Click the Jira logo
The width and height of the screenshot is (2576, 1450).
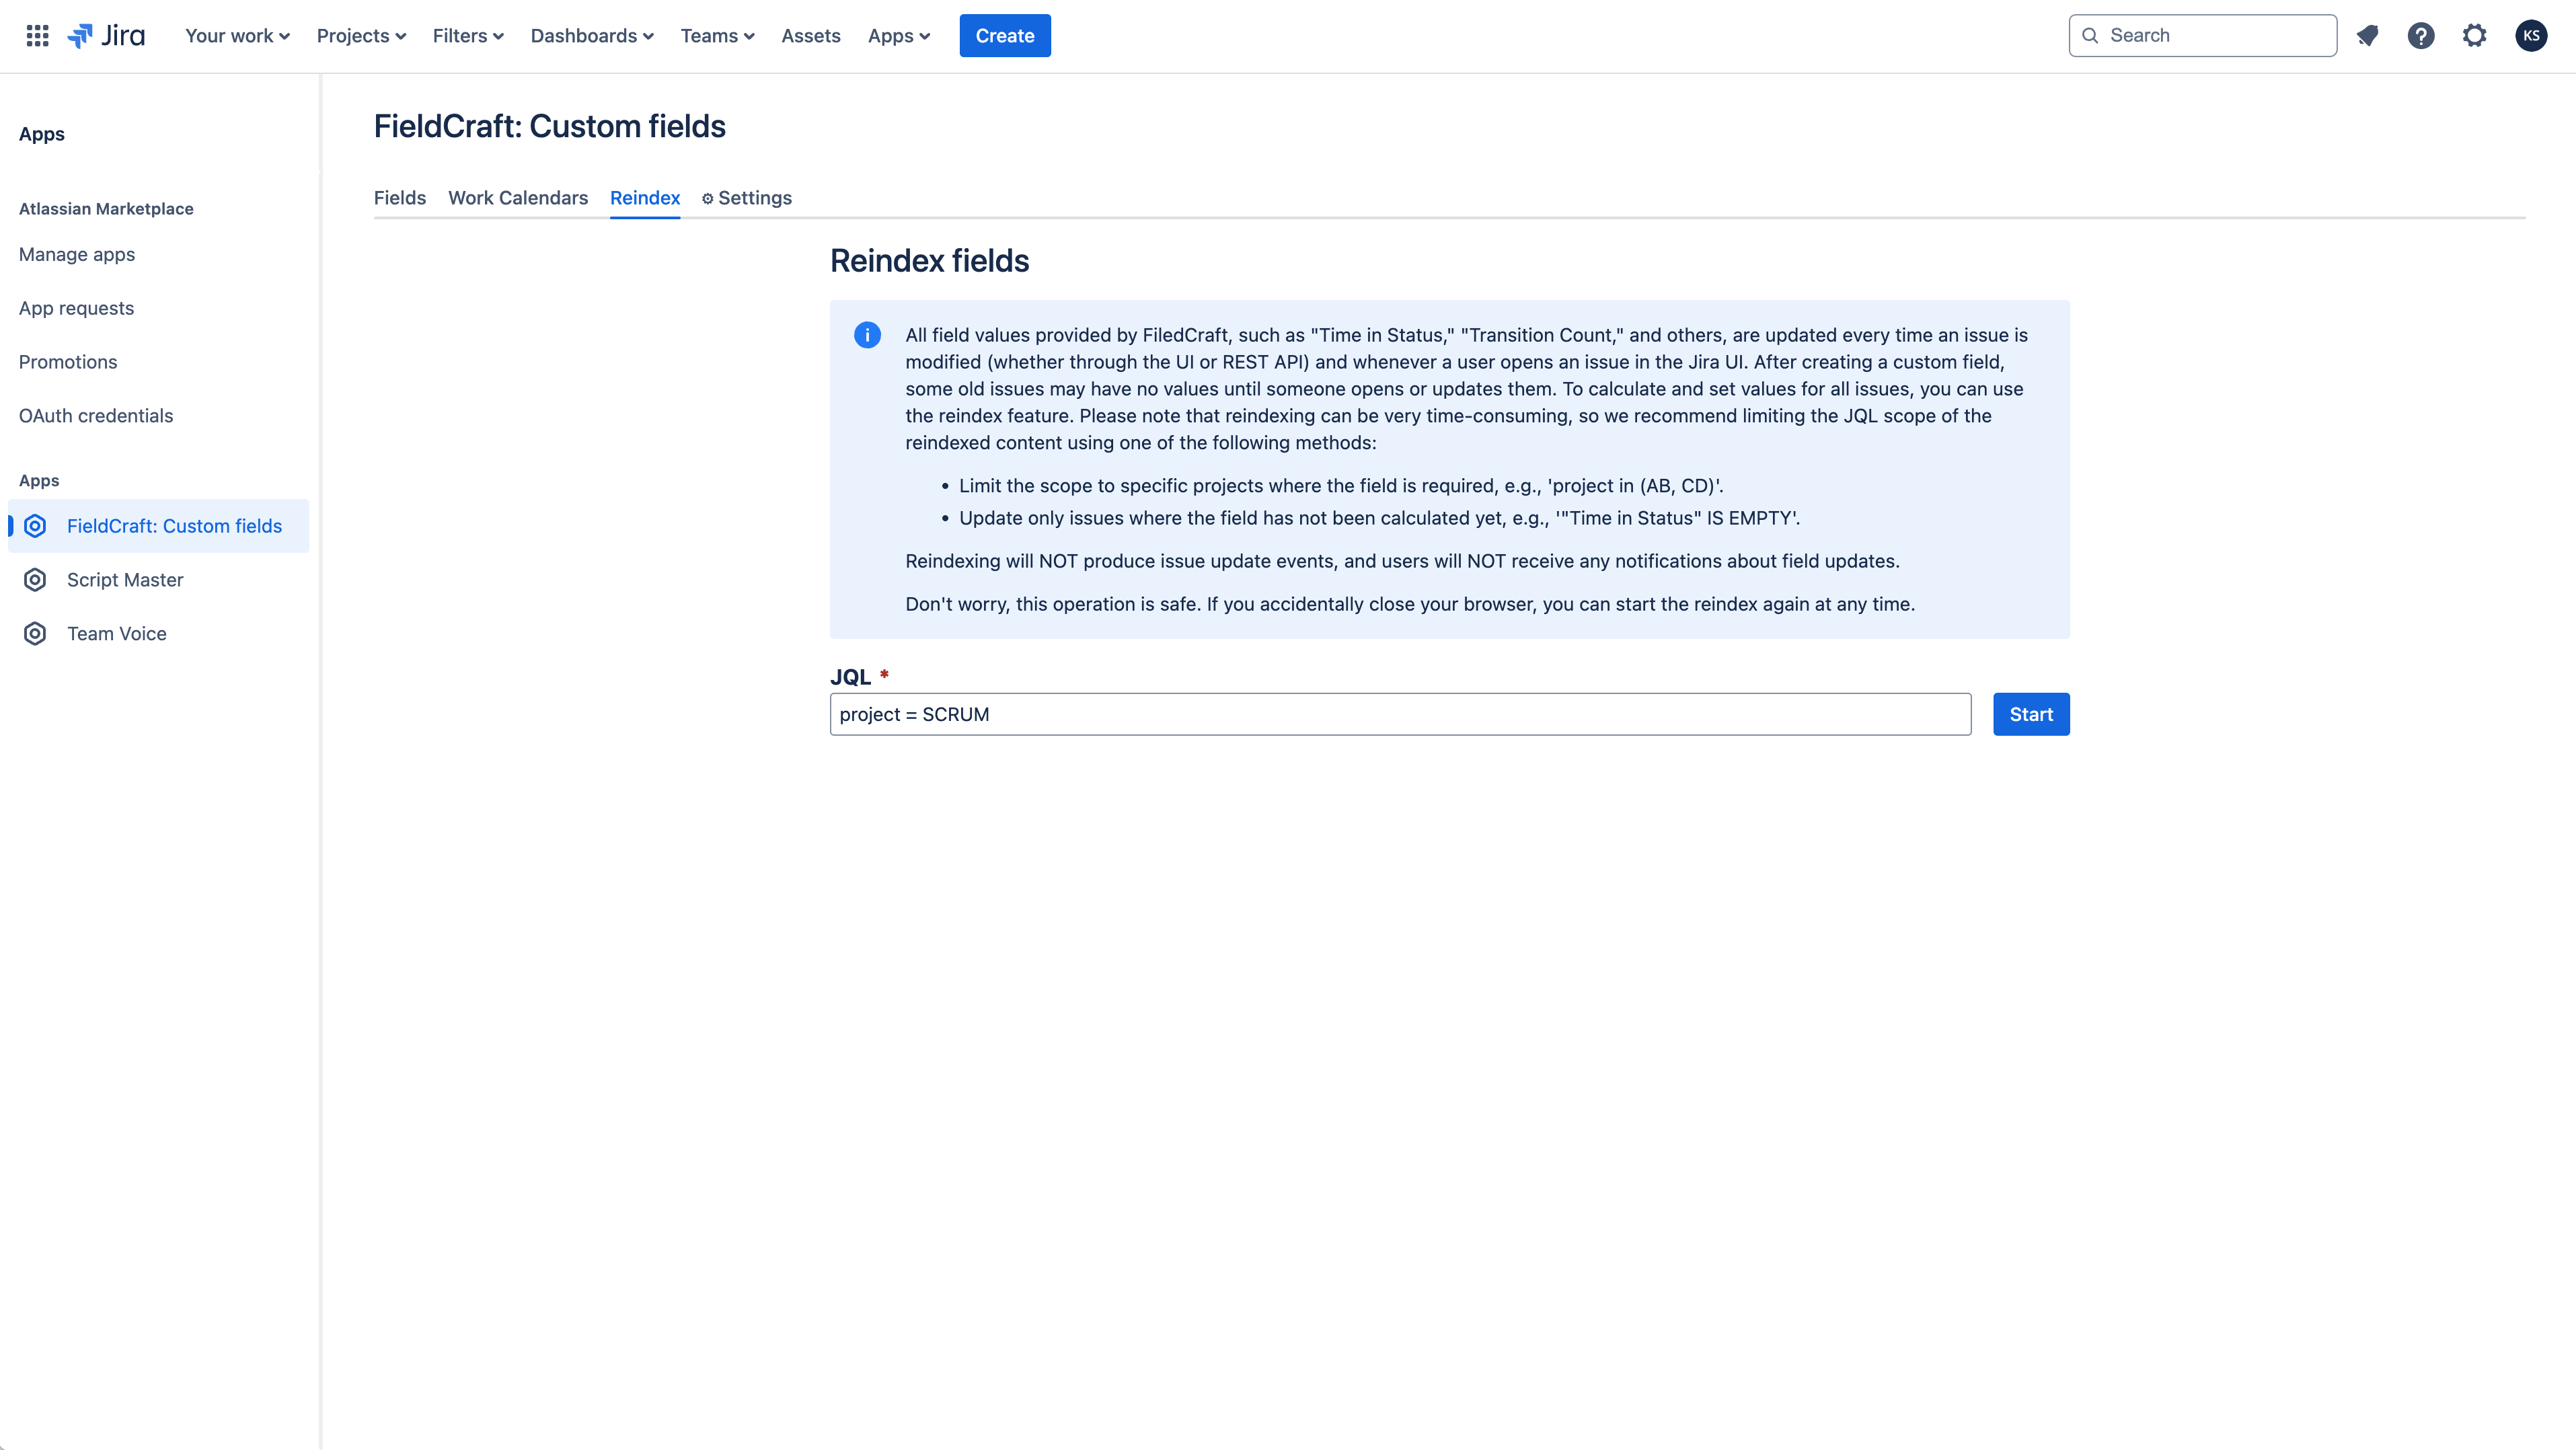(106, 36)
